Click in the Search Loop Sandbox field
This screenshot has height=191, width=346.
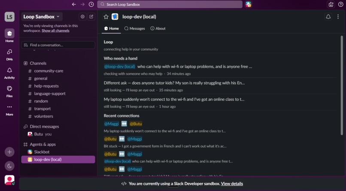(x=170, y=4)
